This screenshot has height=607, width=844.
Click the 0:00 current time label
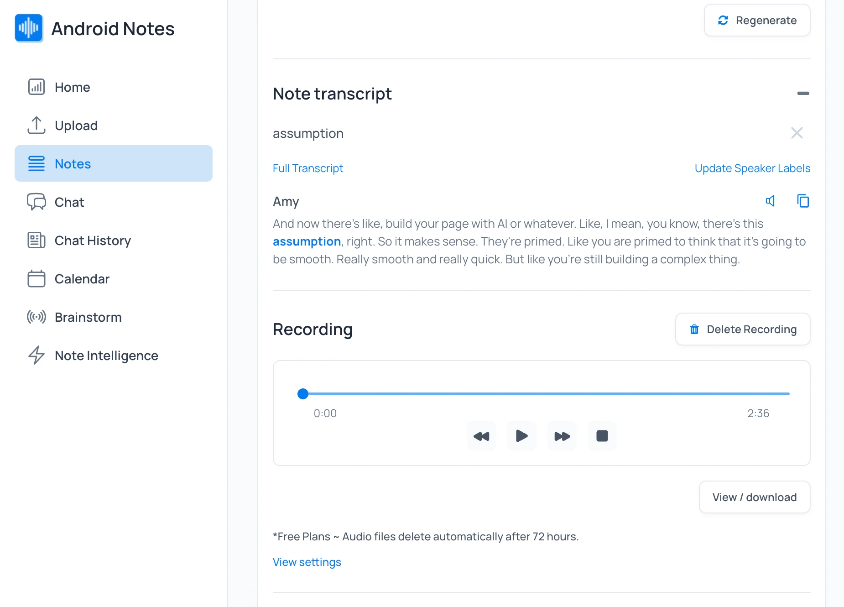point(325,413)
